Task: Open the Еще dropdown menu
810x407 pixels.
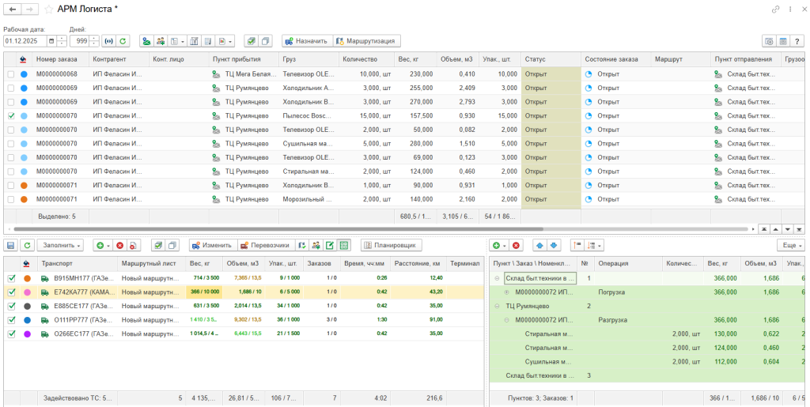Action: [x=790, y=246]
